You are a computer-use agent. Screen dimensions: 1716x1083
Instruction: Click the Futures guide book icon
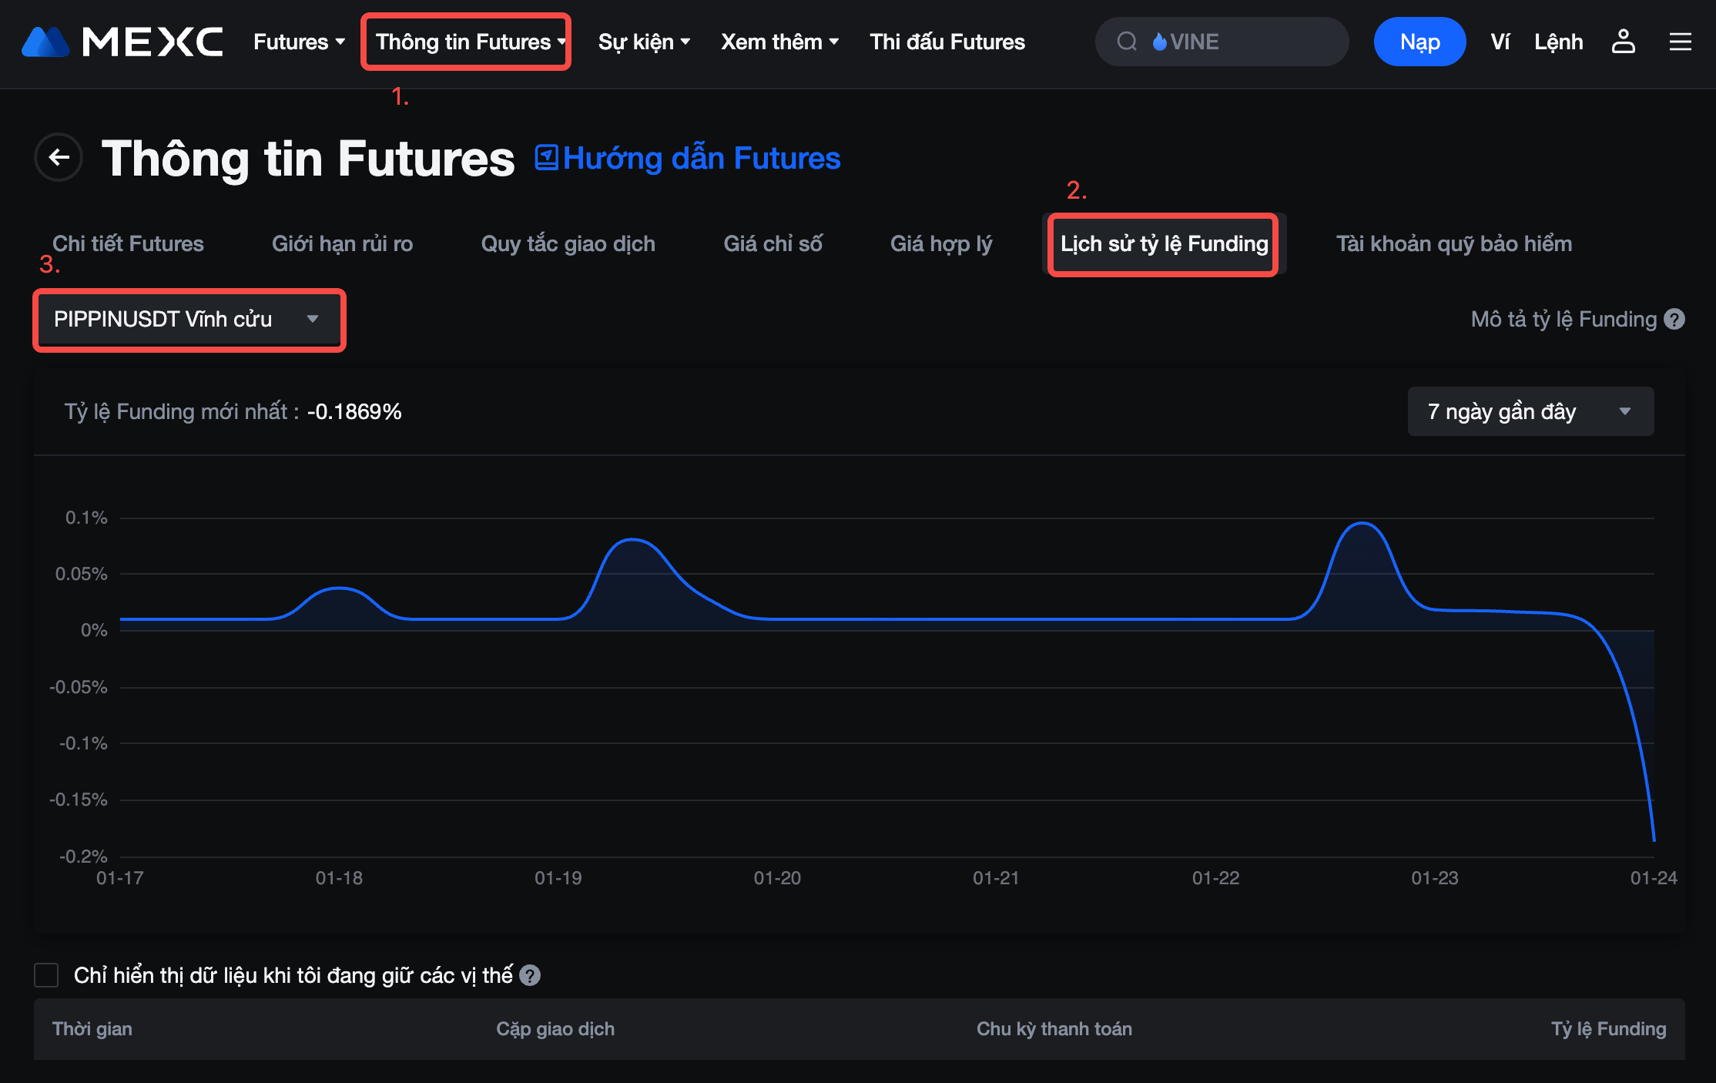pyautogui.click(x=546, y=157)
